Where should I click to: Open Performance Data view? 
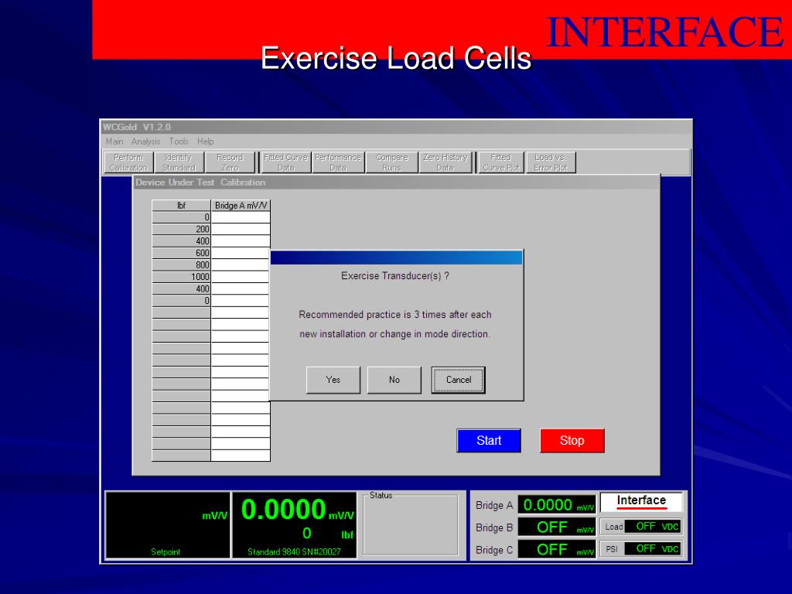click(338, 162)
